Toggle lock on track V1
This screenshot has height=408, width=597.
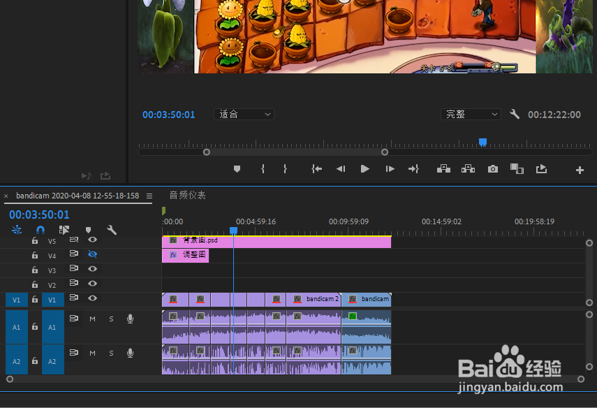[x=35, y=300]
